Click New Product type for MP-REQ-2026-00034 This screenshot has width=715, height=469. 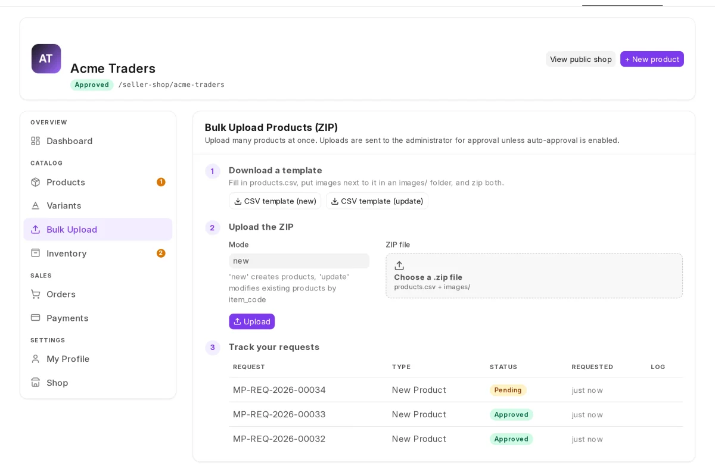pyautogui.click(x=419, y=390)
